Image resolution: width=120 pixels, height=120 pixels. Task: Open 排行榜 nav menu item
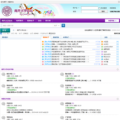click(x=48, y=21)
